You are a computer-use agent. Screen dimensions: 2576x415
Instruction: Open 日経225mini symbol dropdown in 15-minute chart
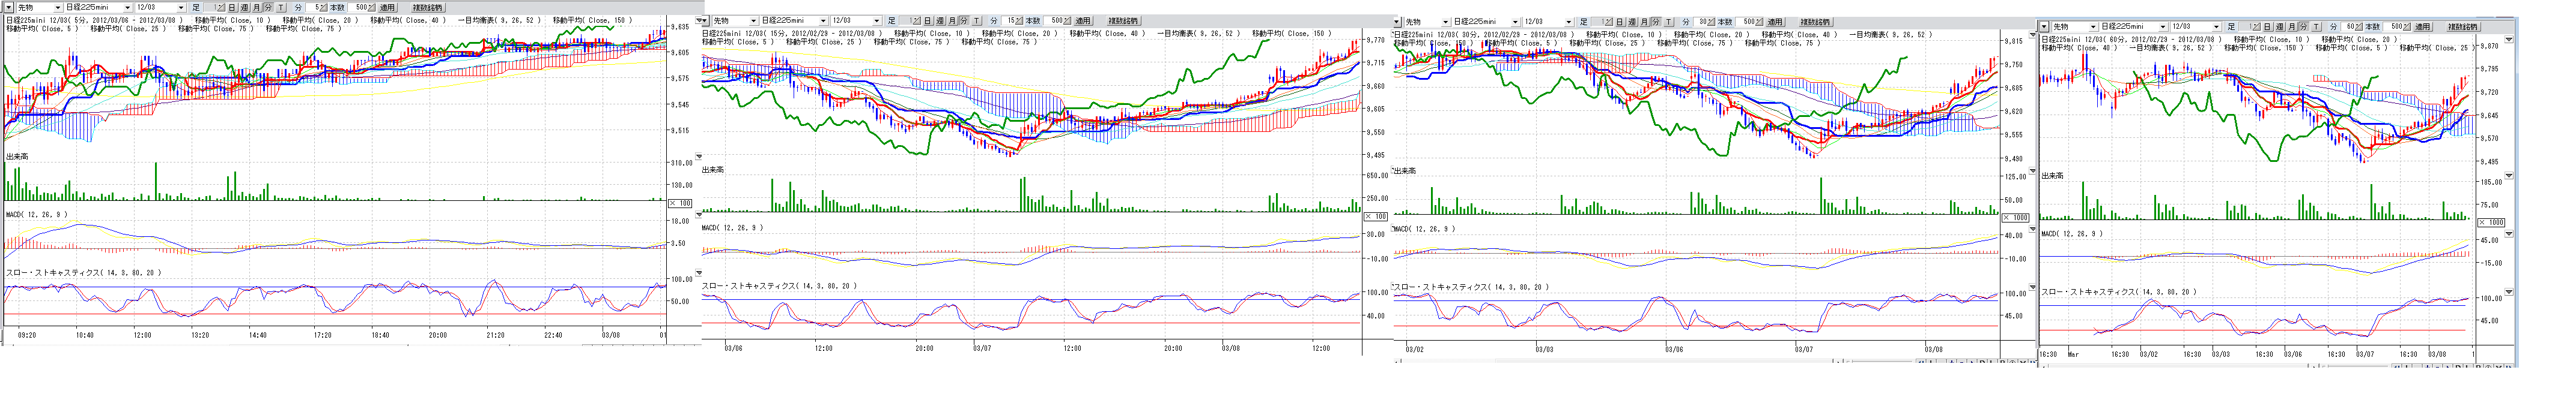822,21
